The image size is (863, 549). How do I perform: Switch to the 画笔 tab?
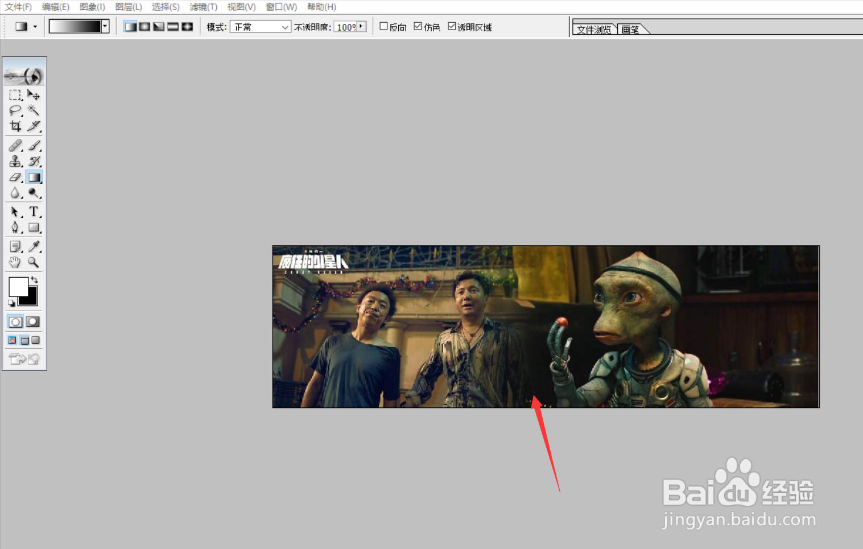(630, 30)
